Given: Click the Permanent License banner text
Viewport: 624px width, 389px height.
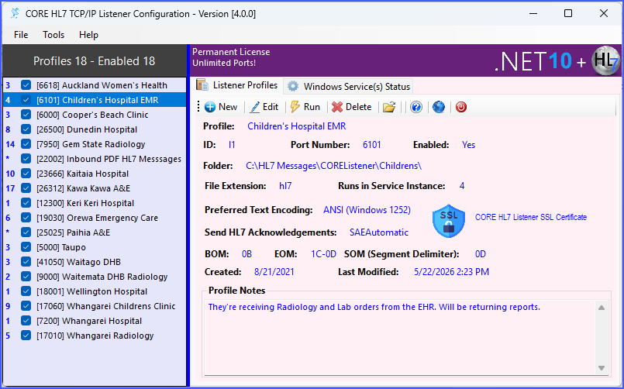Looking at the screenshot, I should (x=231, y=52).
